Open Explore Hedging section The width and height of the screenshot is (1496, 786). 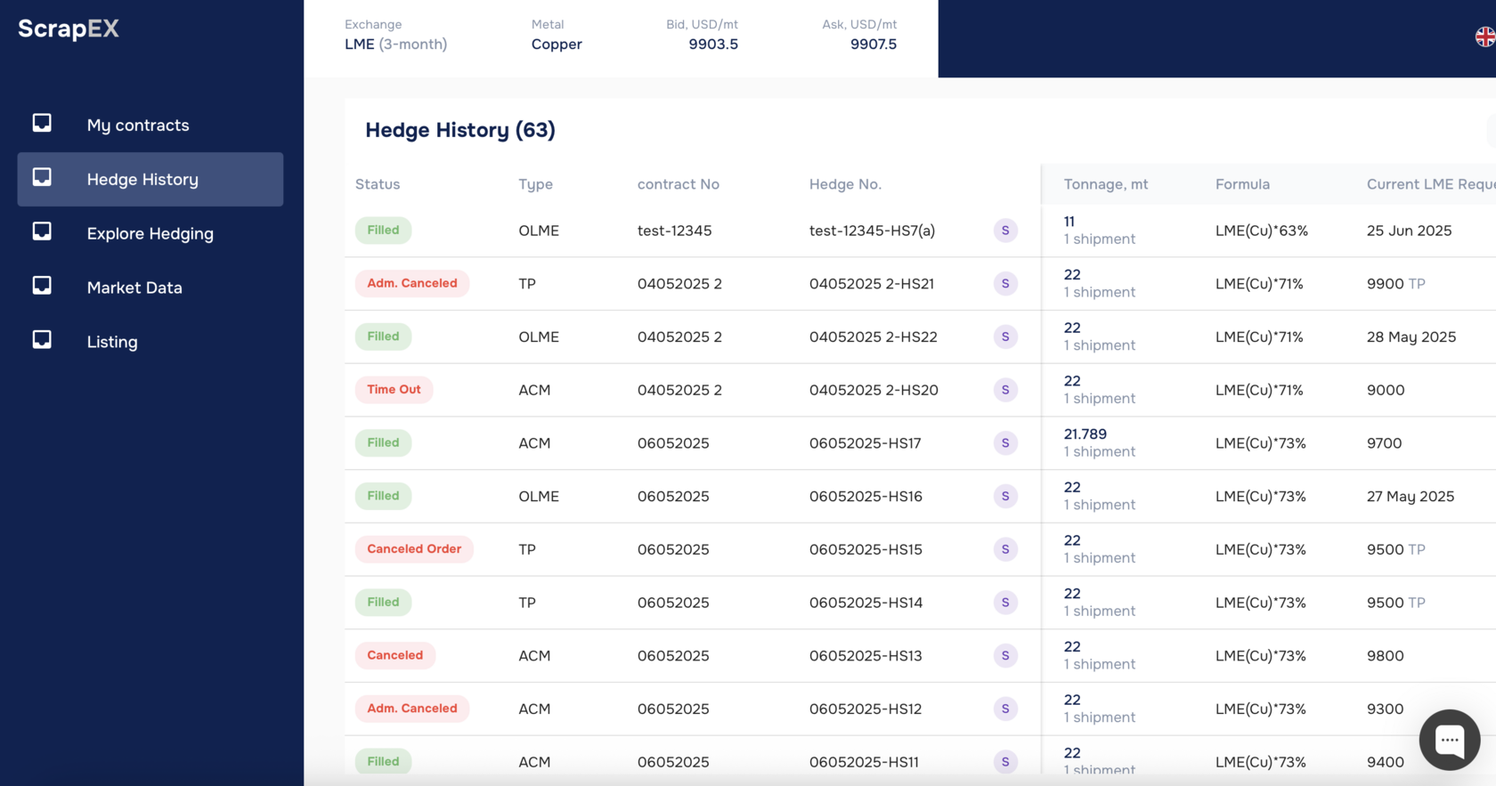[150, 233]
